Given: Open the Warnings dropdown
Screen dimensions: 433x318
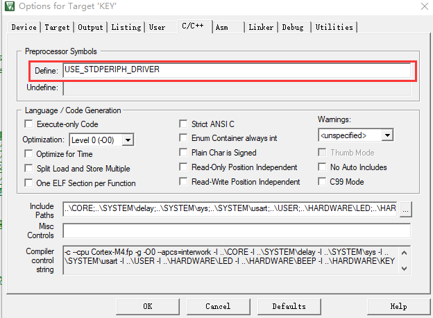Looking at the screenshot, I should [387, 135].
